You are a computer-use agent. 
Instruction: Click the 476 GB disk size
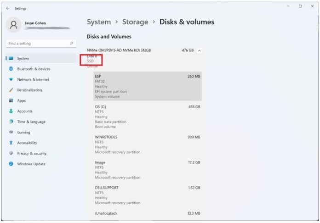[188, 50]
